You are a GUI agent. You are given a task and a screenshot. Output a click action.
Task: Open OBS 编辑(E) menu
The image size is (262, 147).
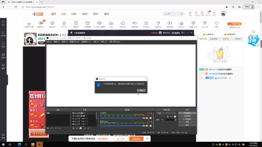(56, 42)
